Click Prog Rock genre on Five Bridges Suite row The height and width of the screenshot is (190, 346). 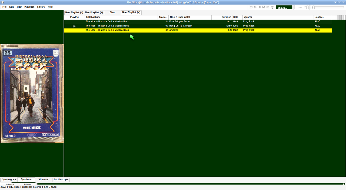249,22
